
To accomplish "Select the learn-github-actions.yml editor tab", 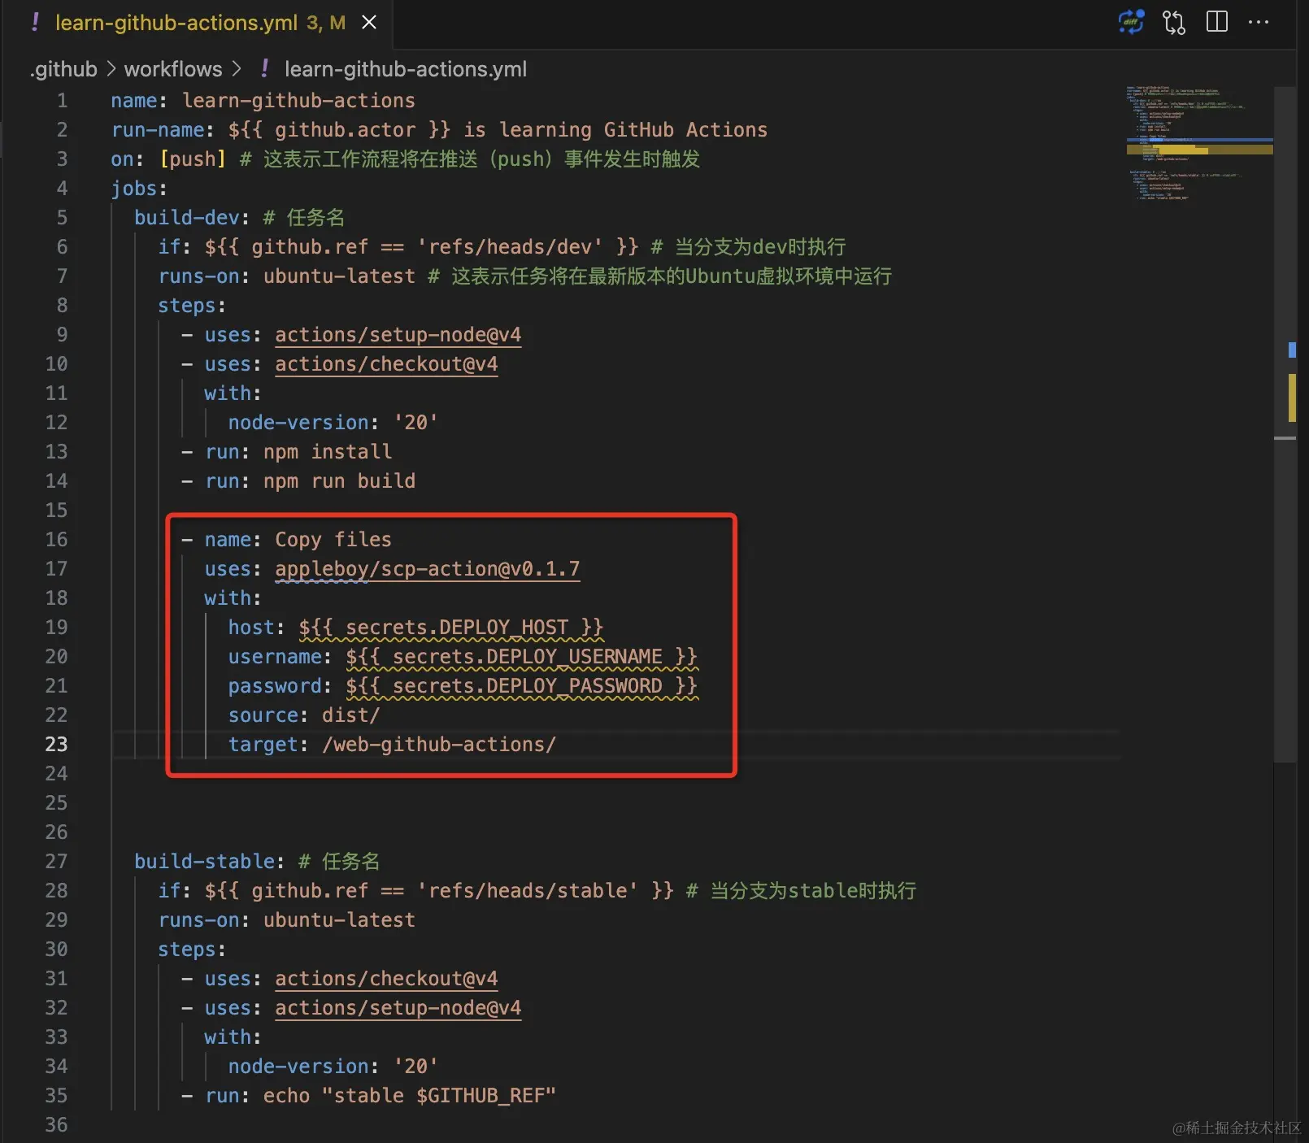I will (197, 23).
